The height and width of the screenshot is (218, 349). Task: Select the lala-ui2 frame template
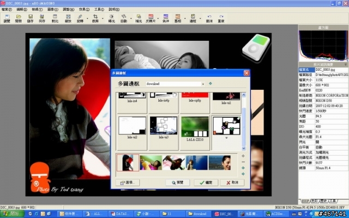pyautogui.click(x=132, y=132)
